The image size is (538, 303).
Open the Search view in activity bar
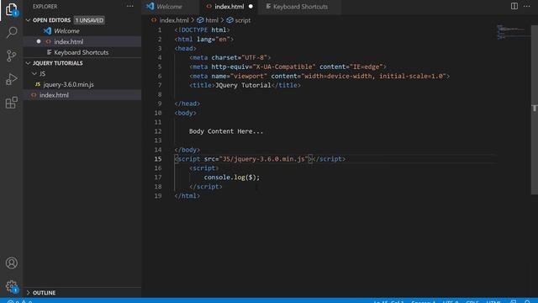[11, 32]
